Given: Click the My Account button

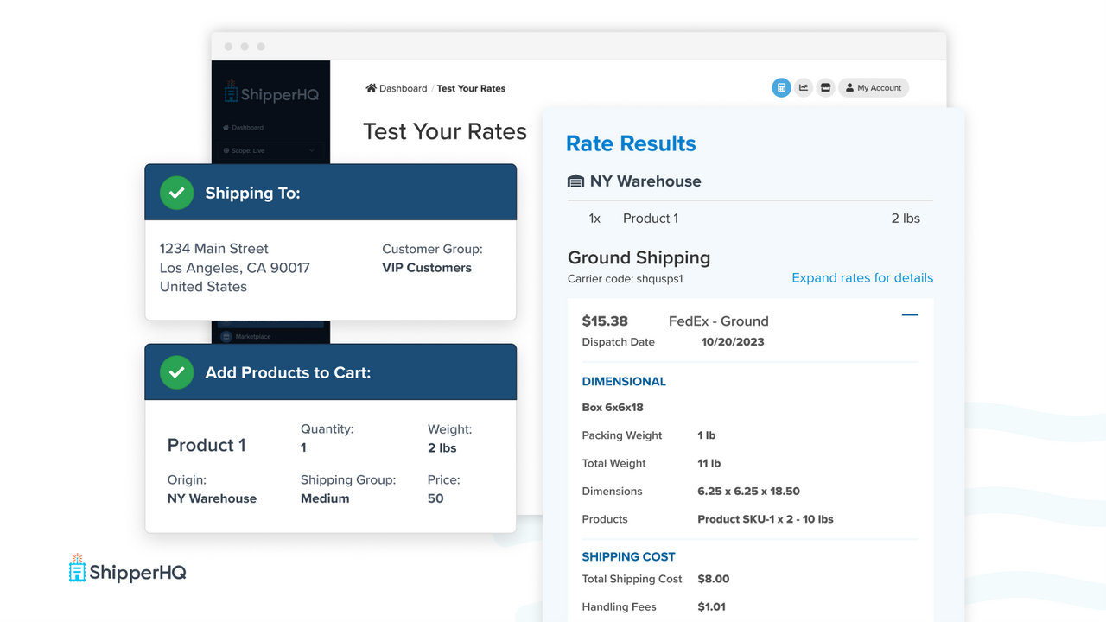Looking at the screenshot, I should (874, 87).
